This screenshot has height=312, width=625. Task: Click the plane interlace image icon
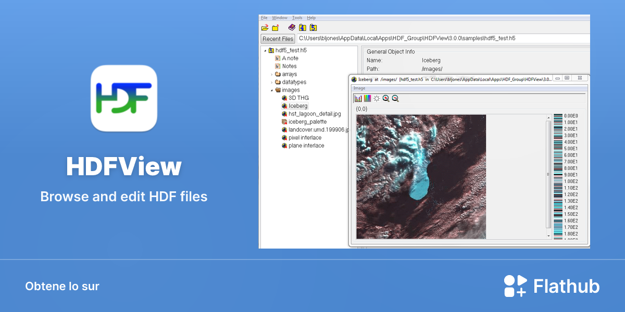pyautogui.click(x=284, y=146)
